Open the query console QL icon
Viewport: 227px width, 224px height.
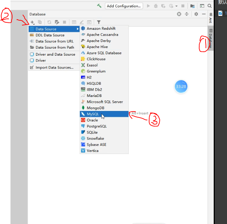pos(89,22)
